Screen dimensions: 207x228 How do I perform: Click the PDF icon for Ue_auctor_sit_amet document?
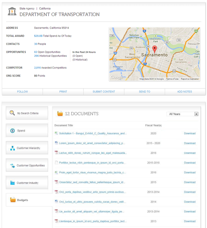[x=56, y=211]
